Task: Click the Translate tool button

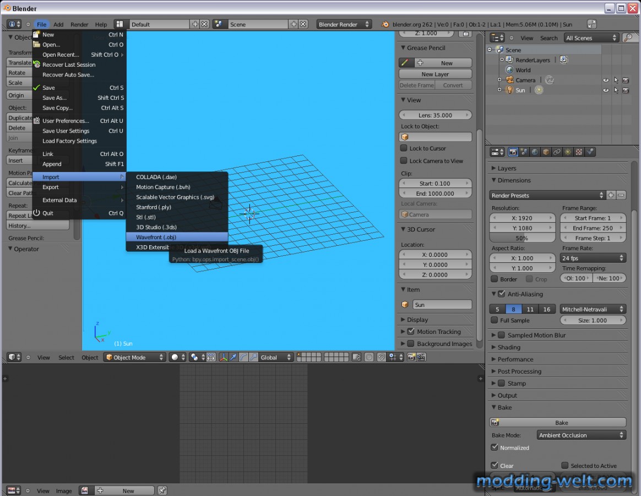Action: [x=20, y=63]
